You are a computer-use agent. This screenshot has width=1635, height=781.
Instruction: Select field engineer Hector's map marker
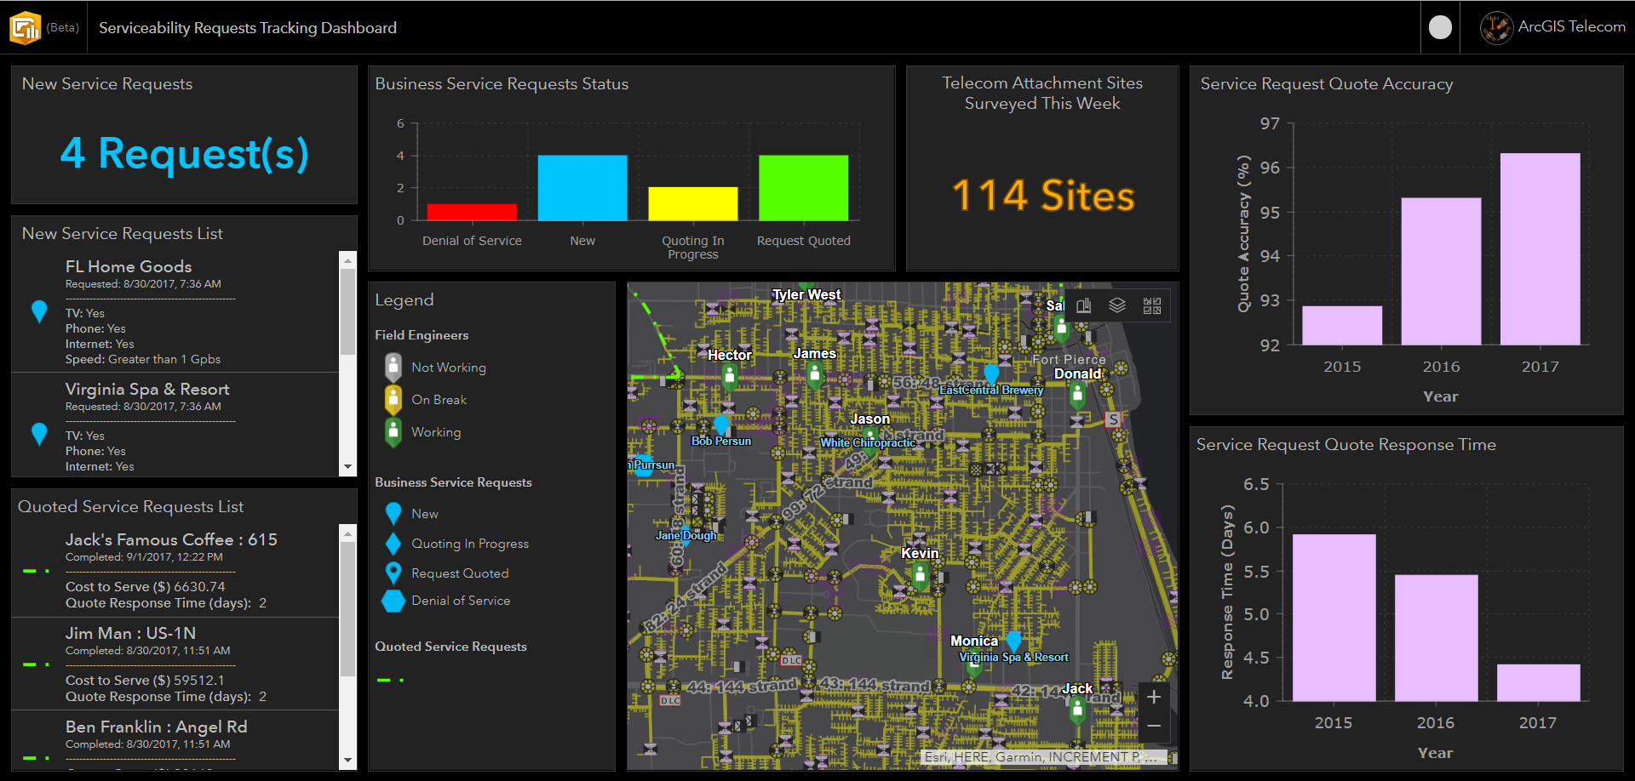[x=729, y=377]
